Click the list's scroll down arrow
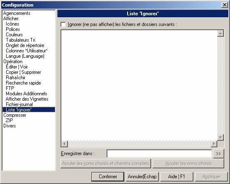 [220, 137]
